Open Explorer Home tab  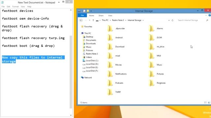pos(92,15)
